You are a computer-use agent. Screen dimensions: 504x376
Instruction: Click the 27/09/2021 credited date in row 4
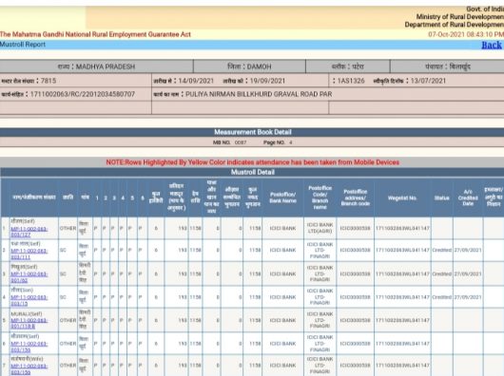[468, 297]
